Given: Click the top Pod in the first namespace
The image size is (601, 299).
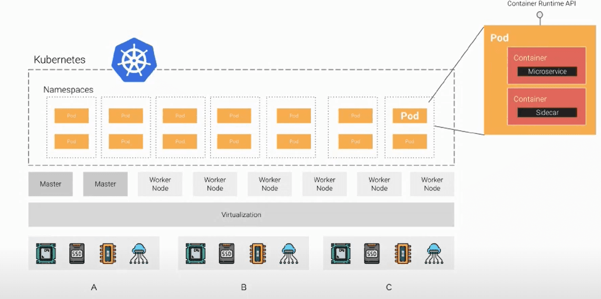Looking at the screenshot, I should pyautogui.click(x=72, y=116).
